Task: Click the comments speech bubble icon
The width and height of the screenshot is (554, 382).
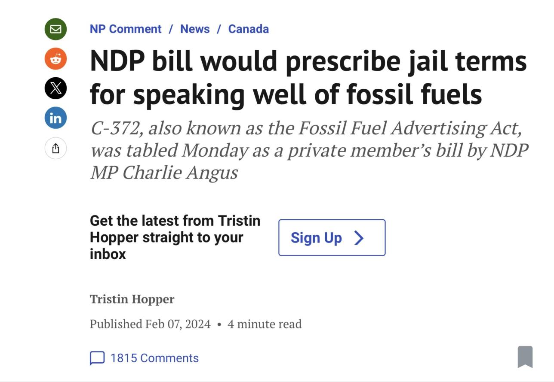Action: click(97, 358)
